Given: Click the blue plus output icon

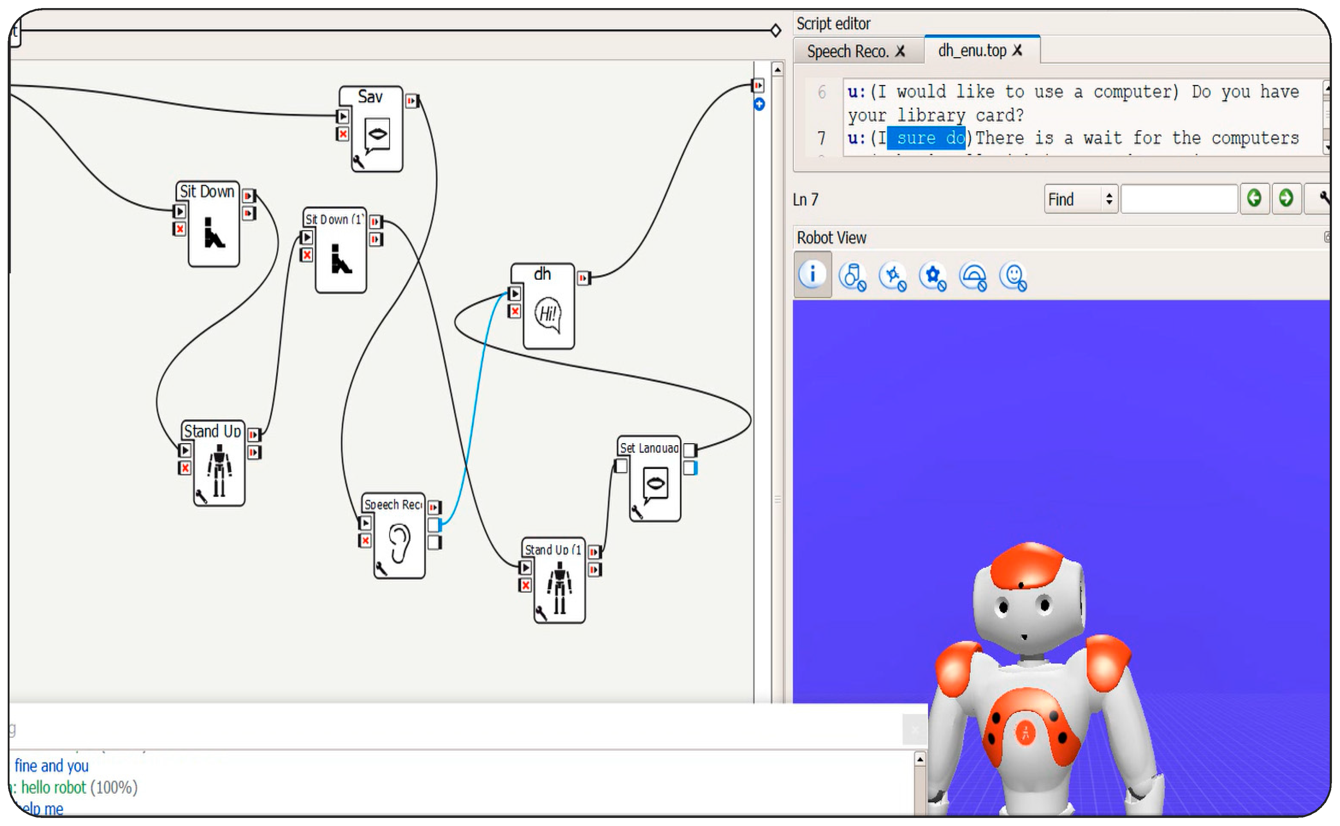Looking at the screenshot, I should click(x=759, y=104).
